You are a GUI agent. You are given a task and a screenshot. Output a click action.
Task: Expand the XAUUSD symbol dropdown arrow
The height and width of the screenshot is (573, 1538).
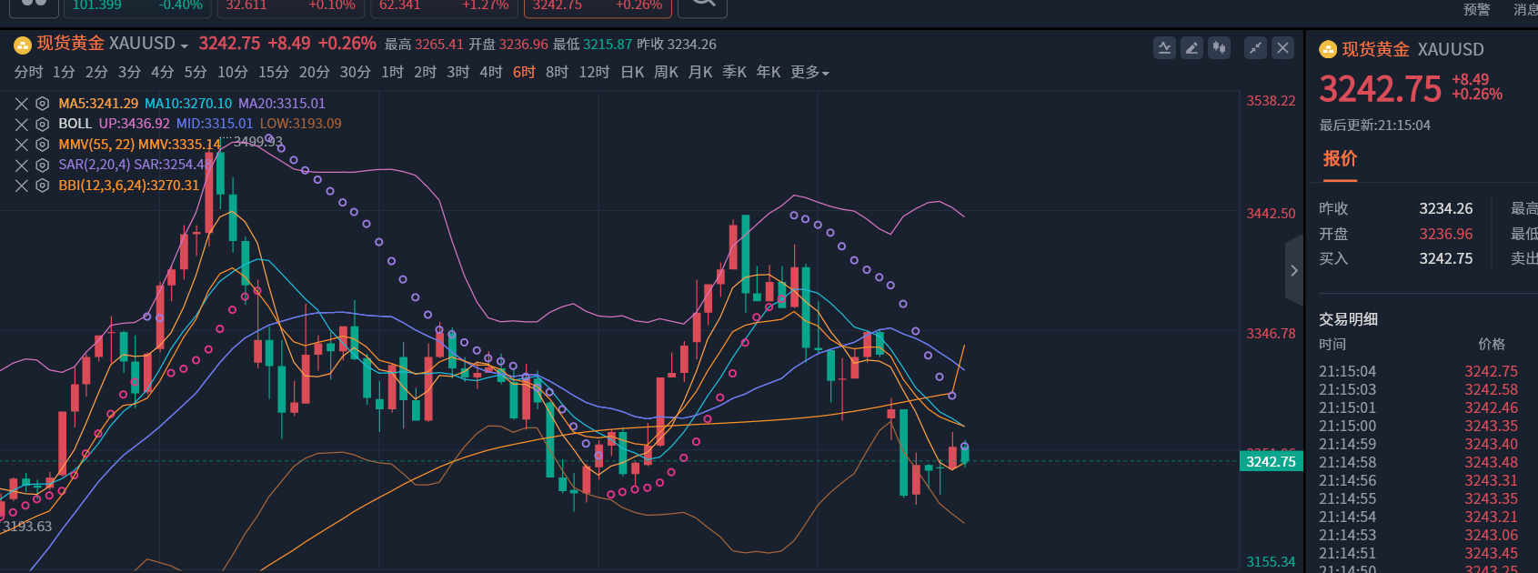point(185,46)
